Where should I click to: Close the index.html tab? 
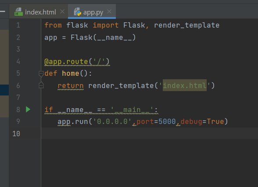pos(62,11)
